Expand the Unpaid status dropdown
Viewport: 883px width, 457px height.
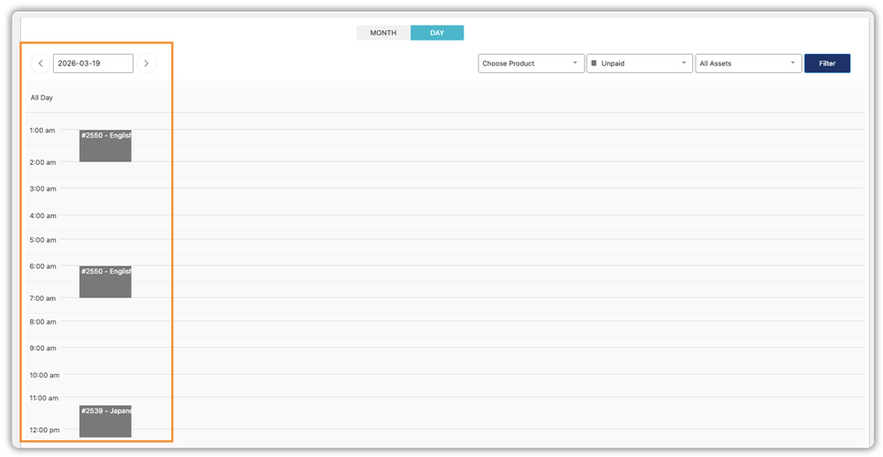(639, 64)
